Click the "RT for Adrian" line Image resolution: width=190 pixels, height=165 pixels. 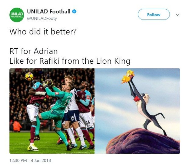[33, 51]
